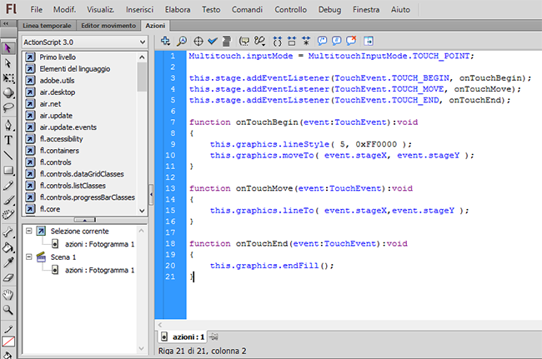542x359 pixels.
Task: Select the Eyedropper tool
Action: click(x=8, y=262)
